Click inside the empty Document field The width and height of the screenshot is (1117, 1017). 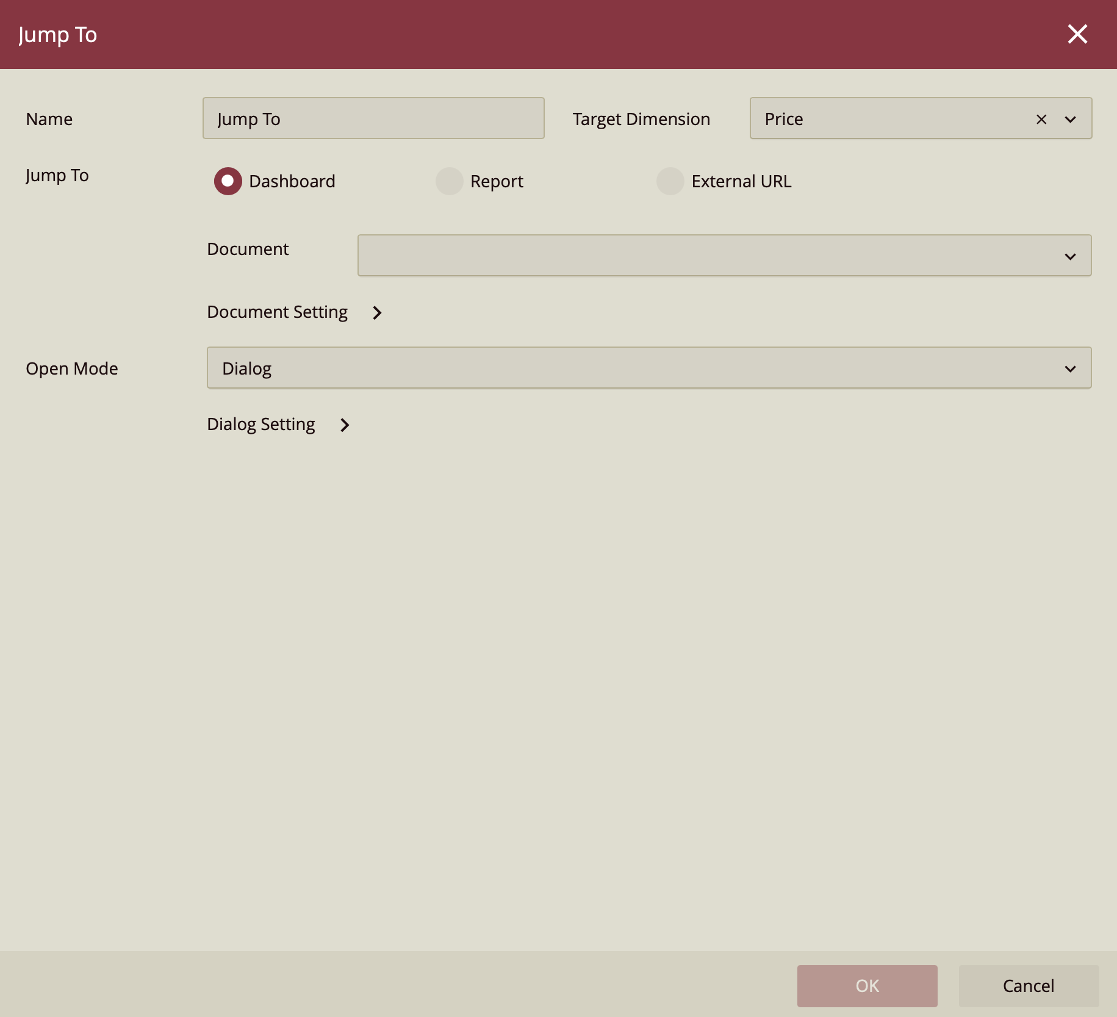(610, 256)
